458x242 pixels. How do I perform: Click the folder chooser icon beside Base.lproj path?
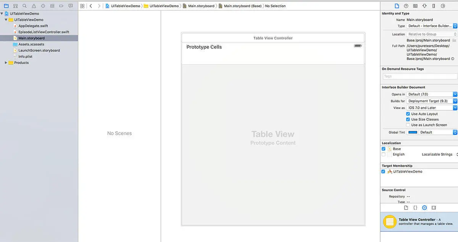[454, 40]
